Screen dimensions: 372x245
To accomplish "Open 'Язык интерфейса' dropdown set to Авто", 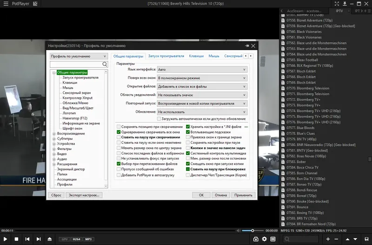I will pyautogui.click(x=202, y=69).
